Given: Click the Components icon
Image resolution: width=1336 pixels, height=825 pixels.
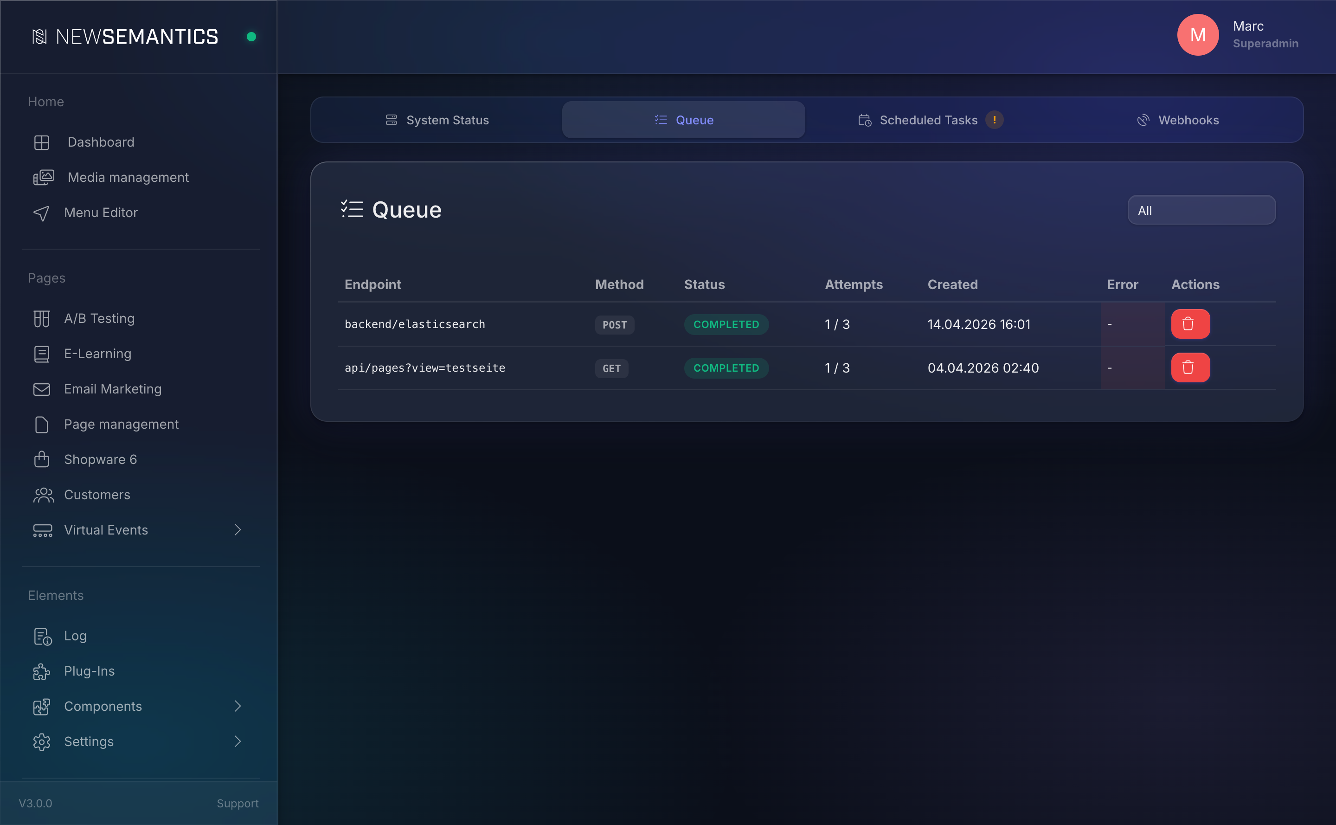Looking at the screenshot, I should [41, 707].
